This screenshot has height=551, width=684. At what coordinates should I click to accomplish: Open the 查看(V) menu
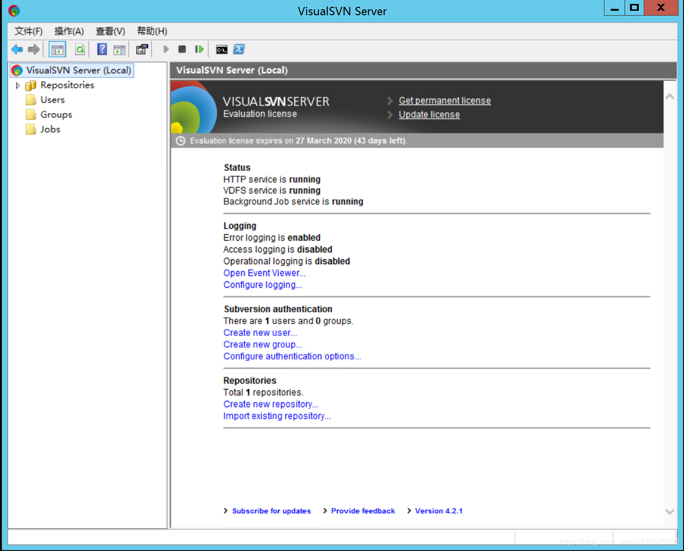pyautogui.click(x=111, y=31)
